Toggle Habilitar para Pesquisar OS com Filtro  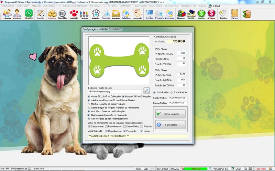coord(111,100)
